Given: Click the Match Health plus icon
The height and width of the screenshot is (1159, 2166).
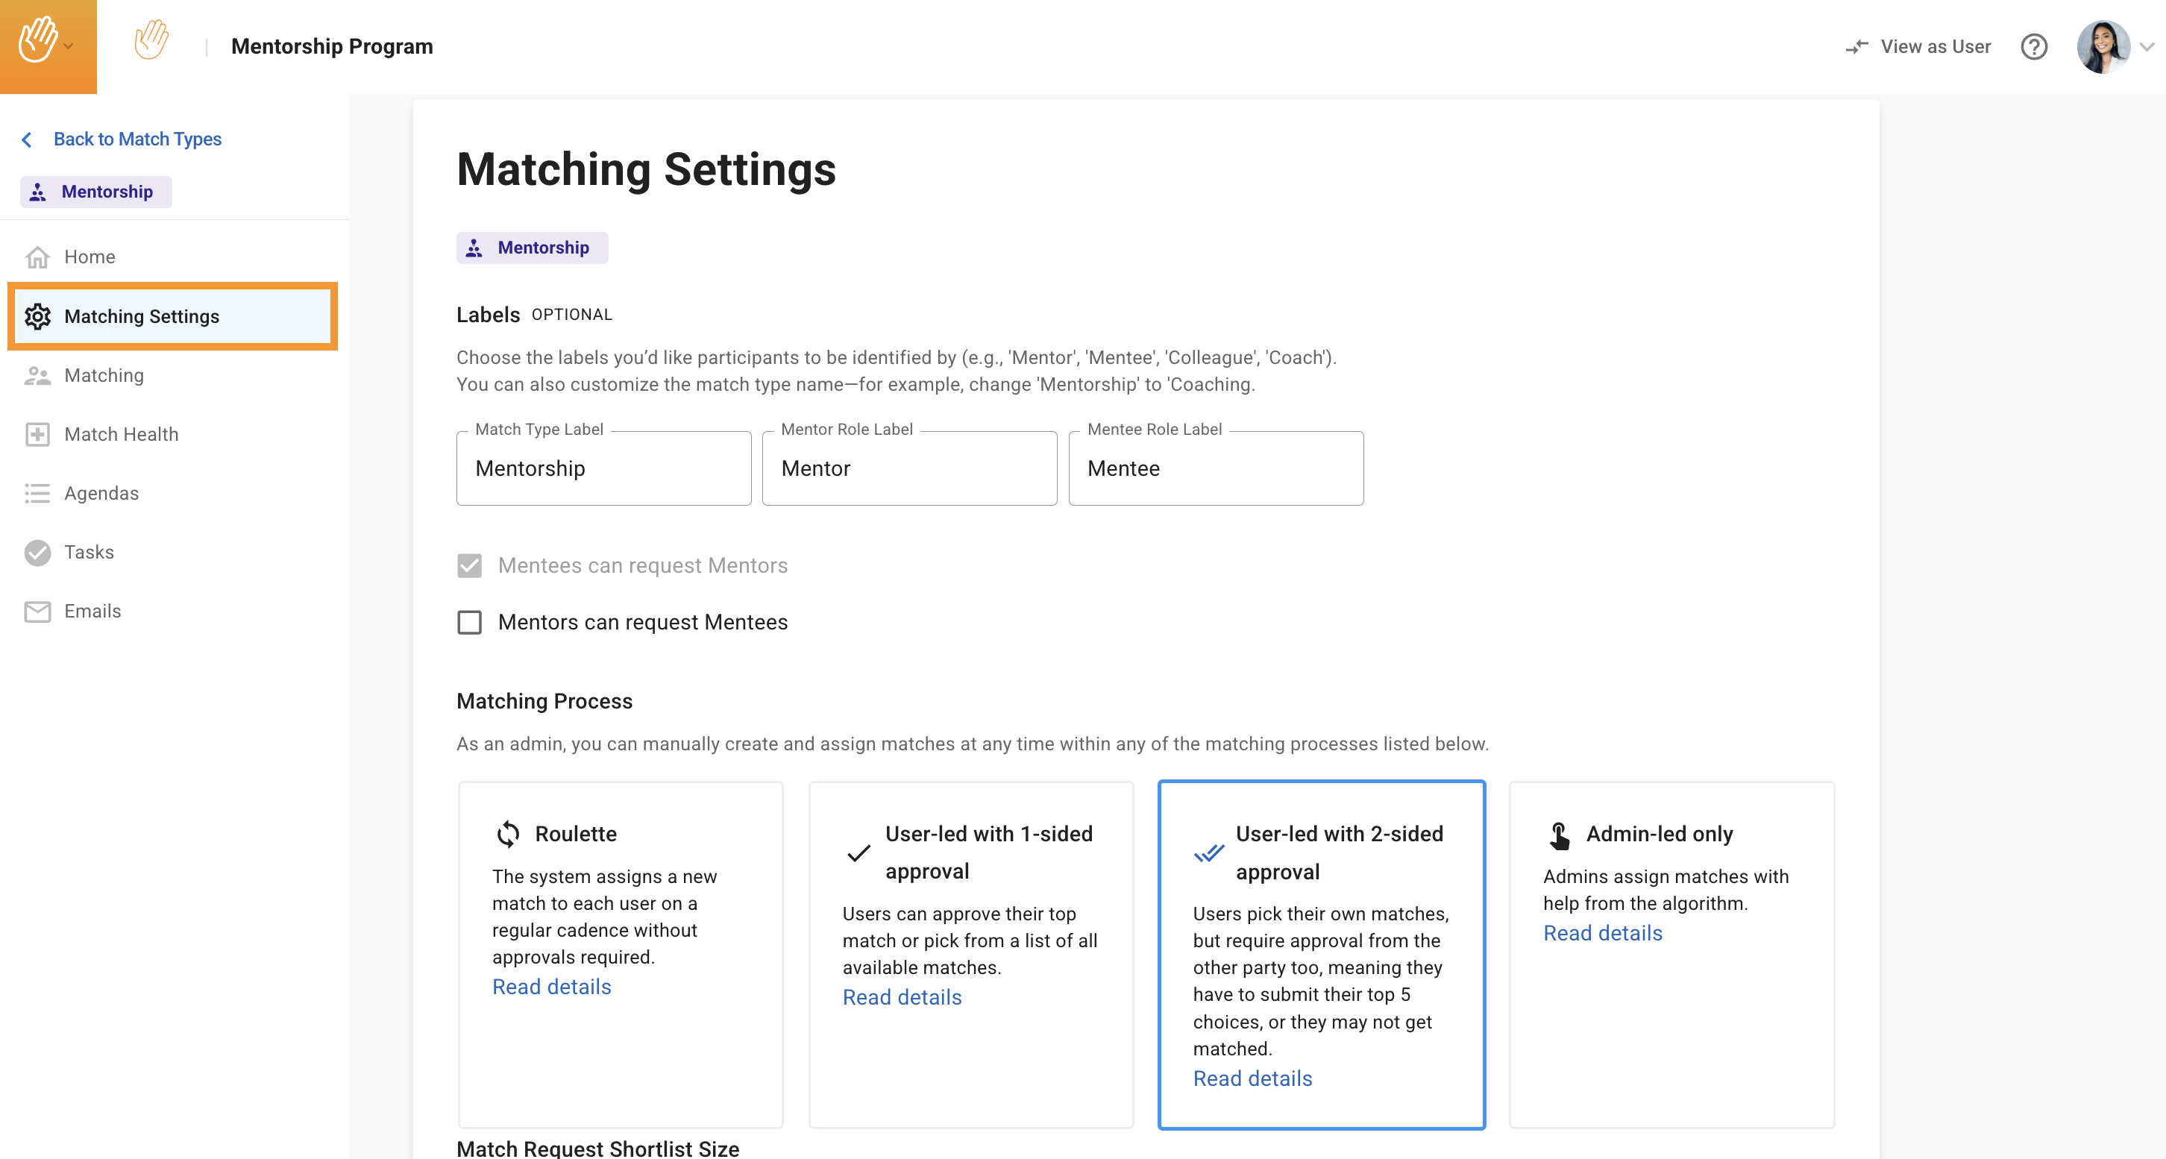Looking at the screenshot, I should click(x=37, y=434).
